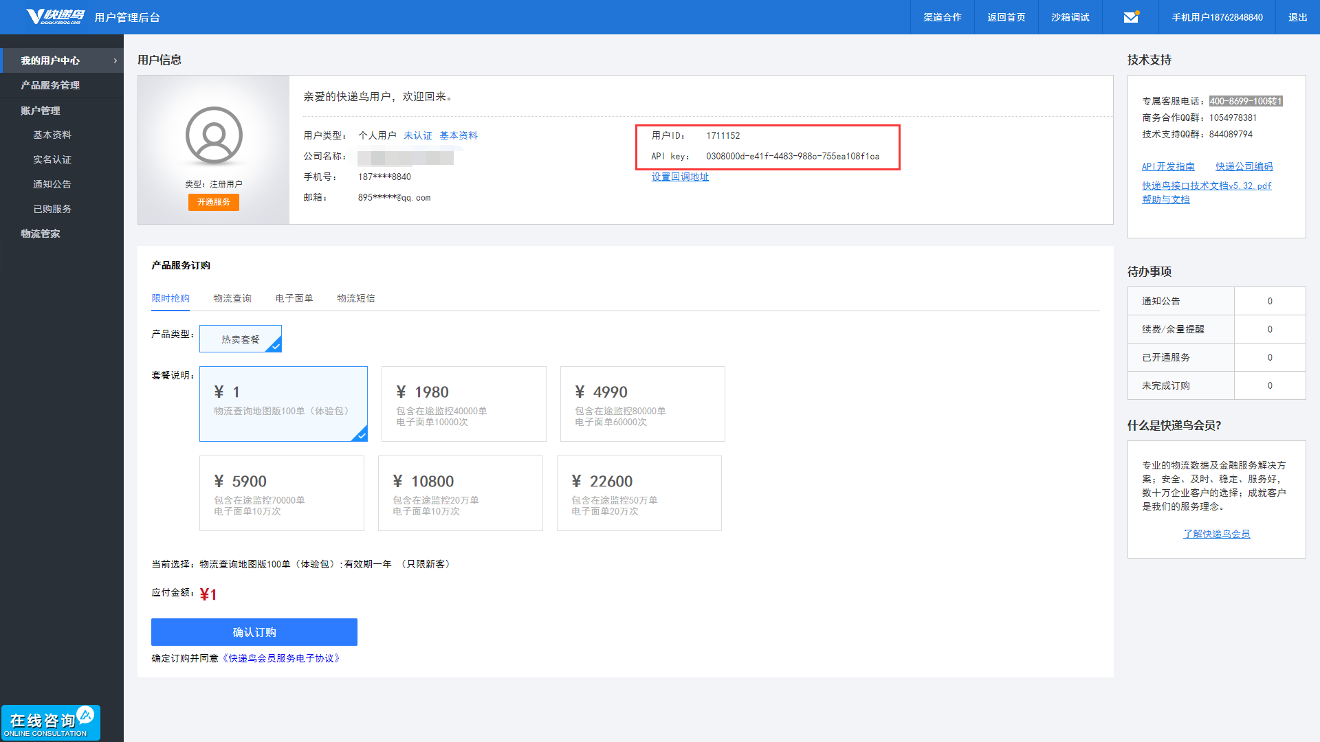Open 基本资料 link beside user type
This screenshot has width=1320, height=742.
(459, 135)
